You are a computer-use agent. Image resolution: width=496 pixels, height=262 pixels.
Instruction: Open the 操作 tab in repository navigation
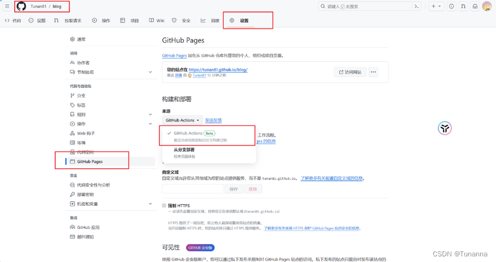click(101, 20)
